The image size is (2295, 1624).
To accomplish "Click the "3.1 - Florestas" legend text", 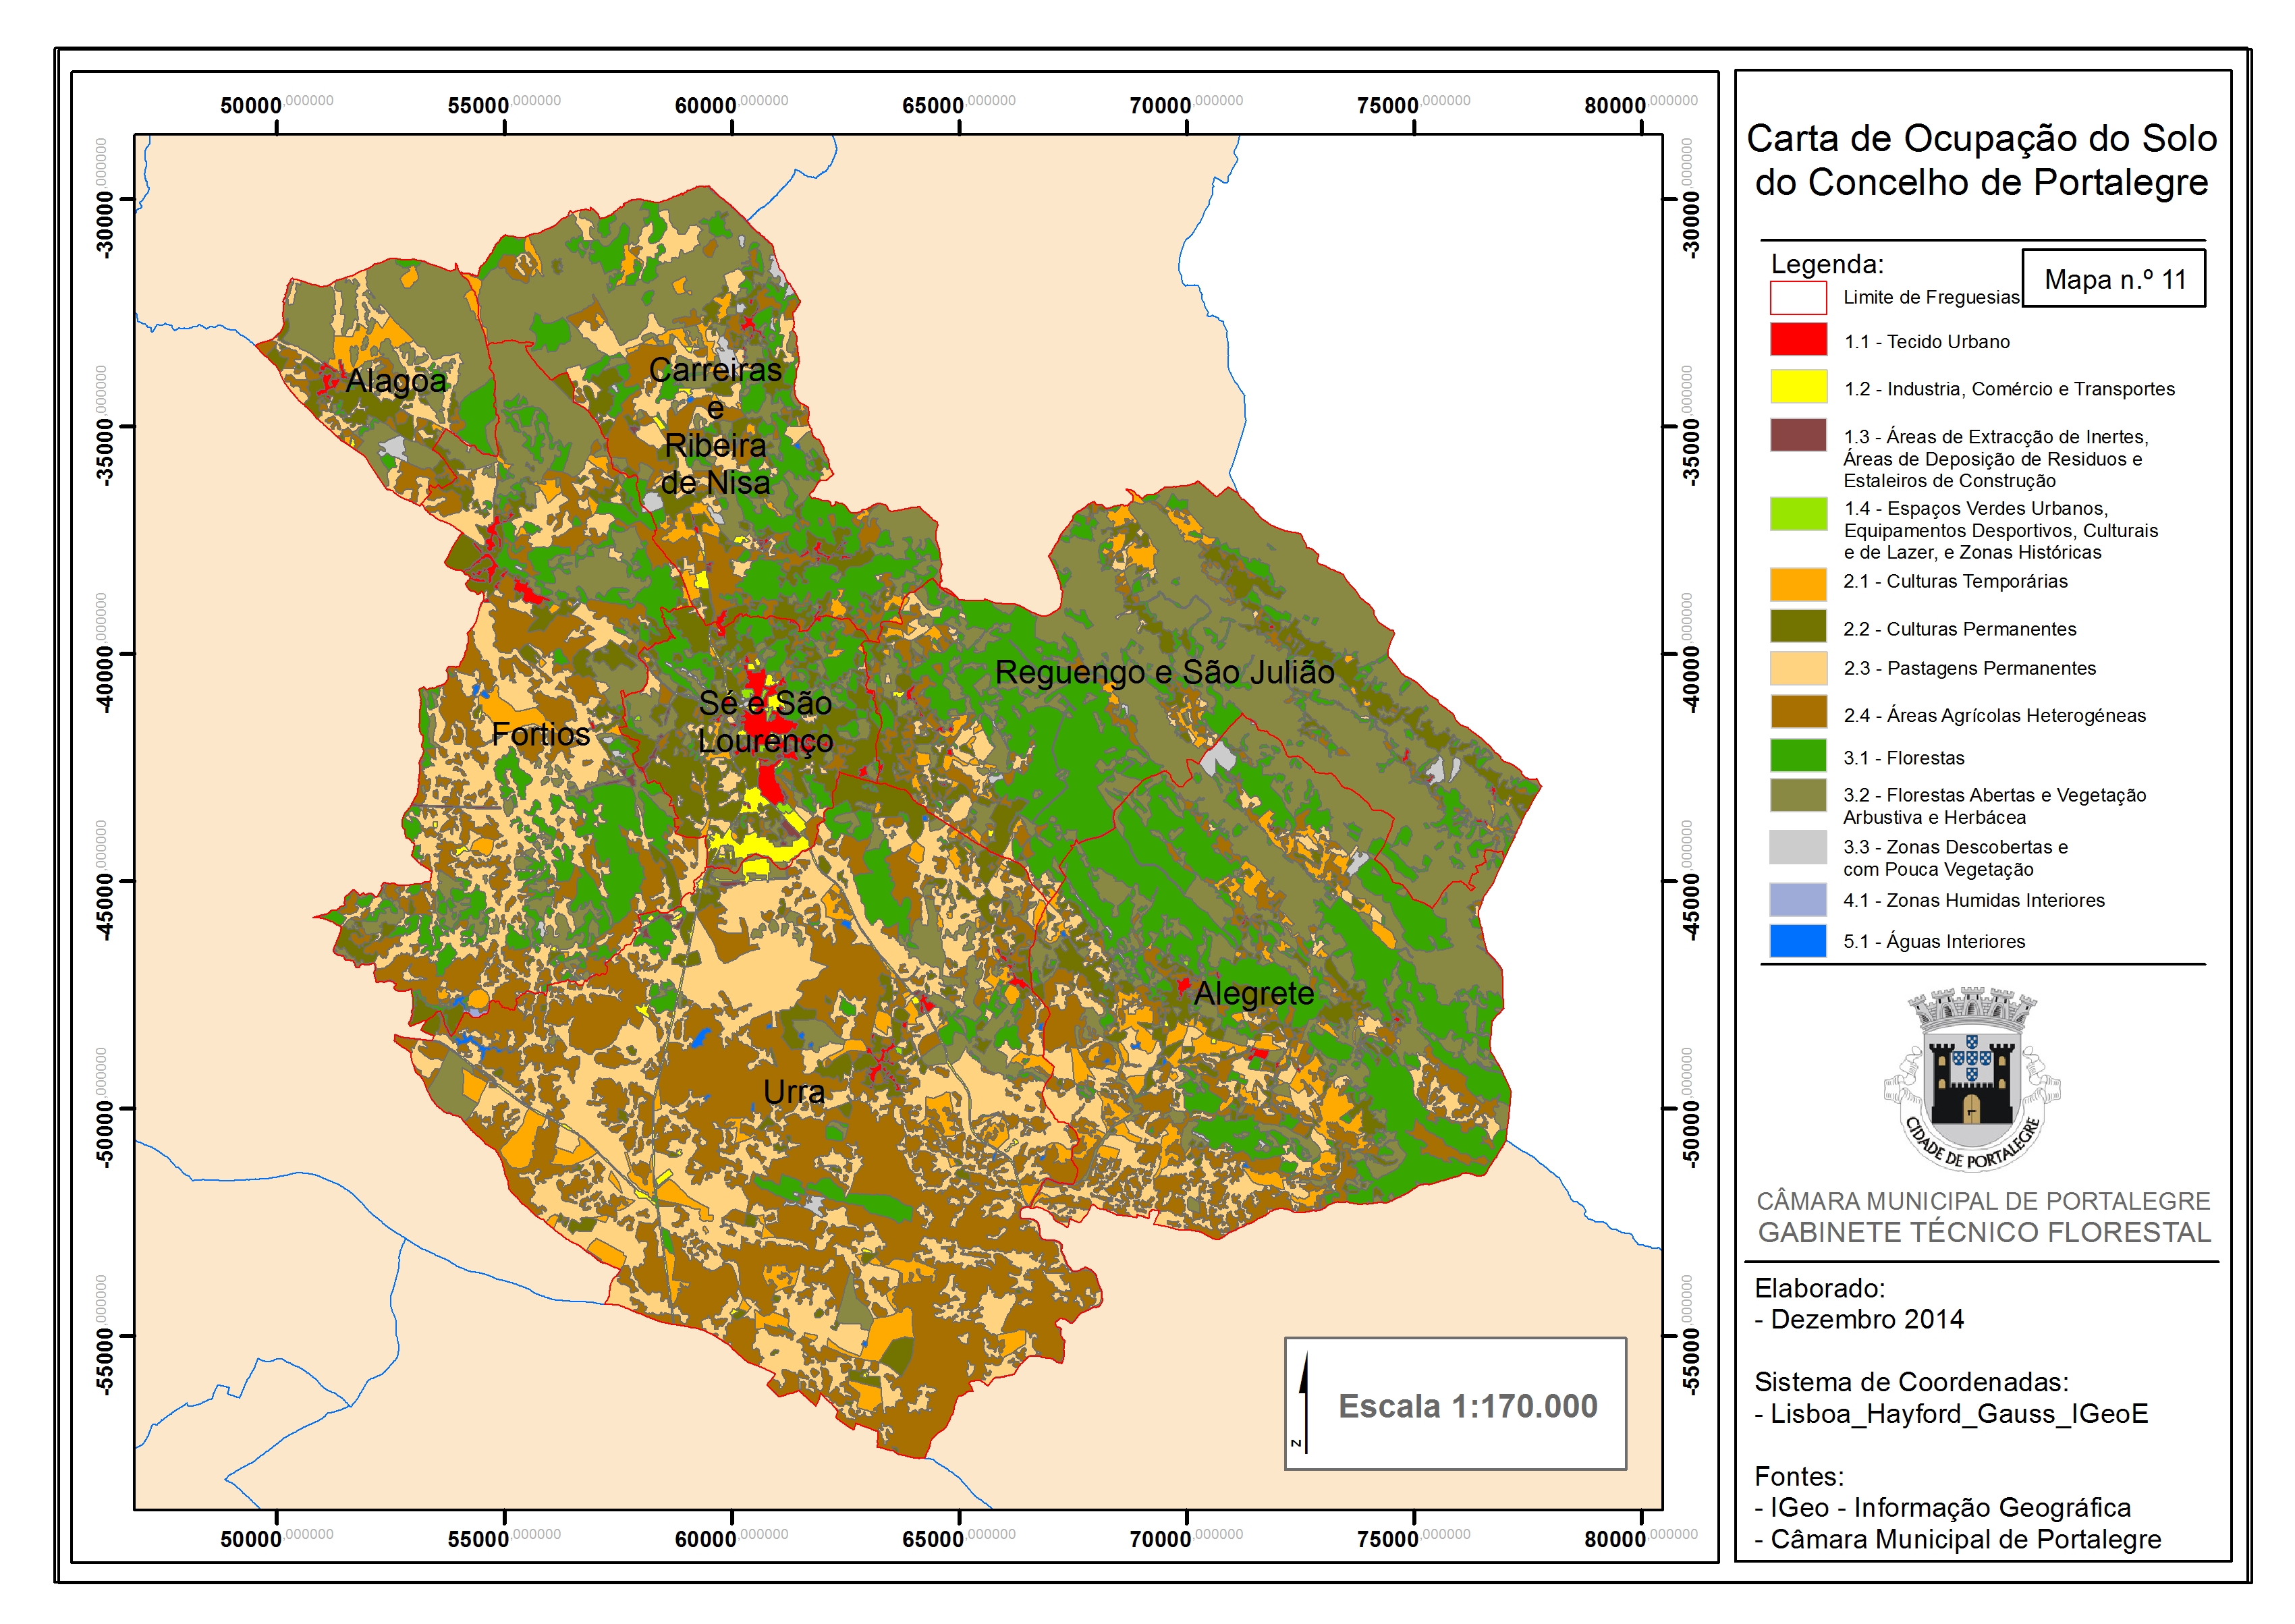I will pos(1904,758).
